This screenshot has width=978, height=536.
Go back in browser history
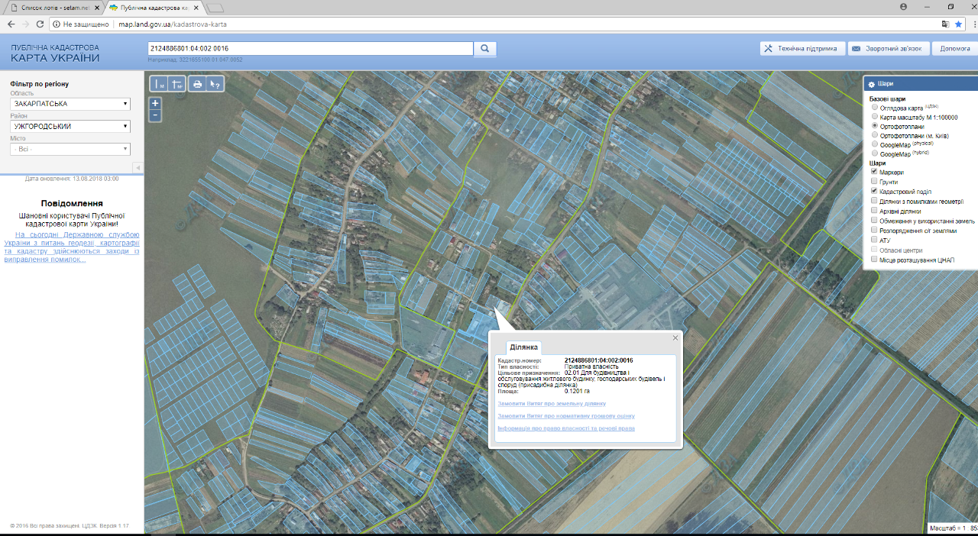tap(11, 24)
